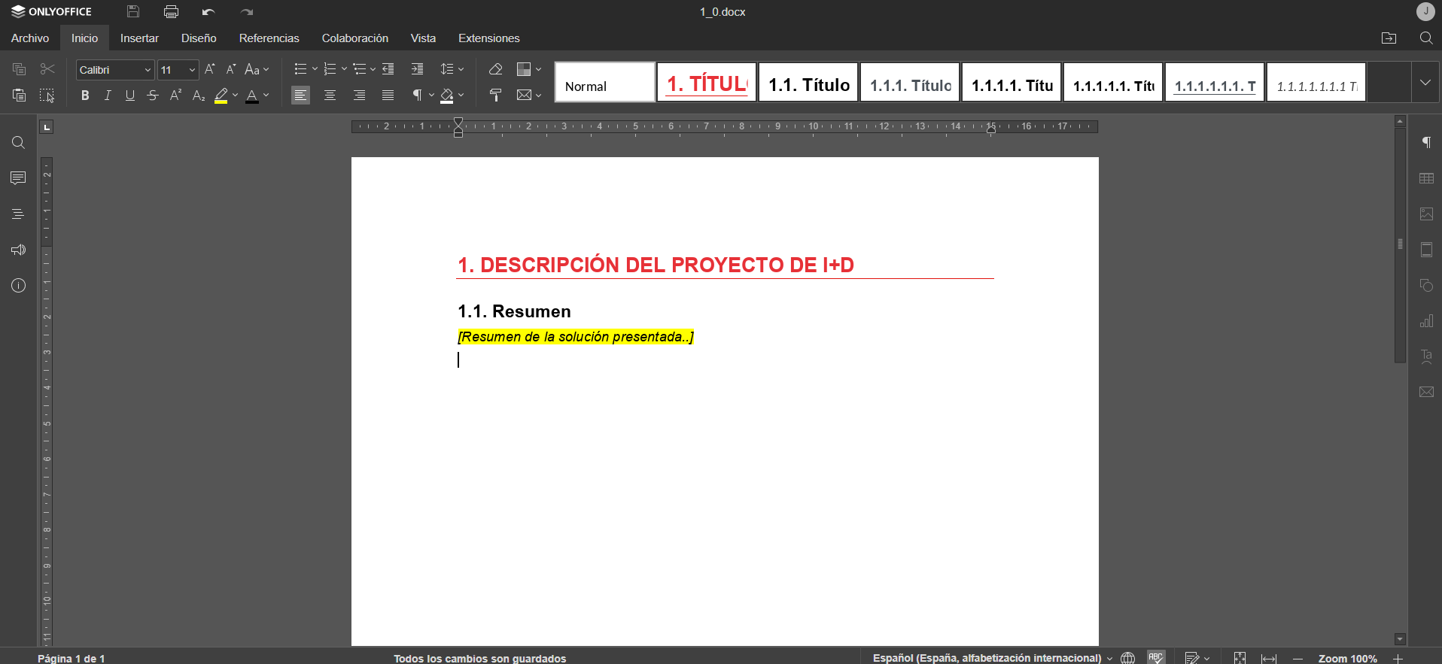Viewport: 1442px width, 664px height.
Task: Toggle spell checking in status bar
Action: pos(1155,657)
